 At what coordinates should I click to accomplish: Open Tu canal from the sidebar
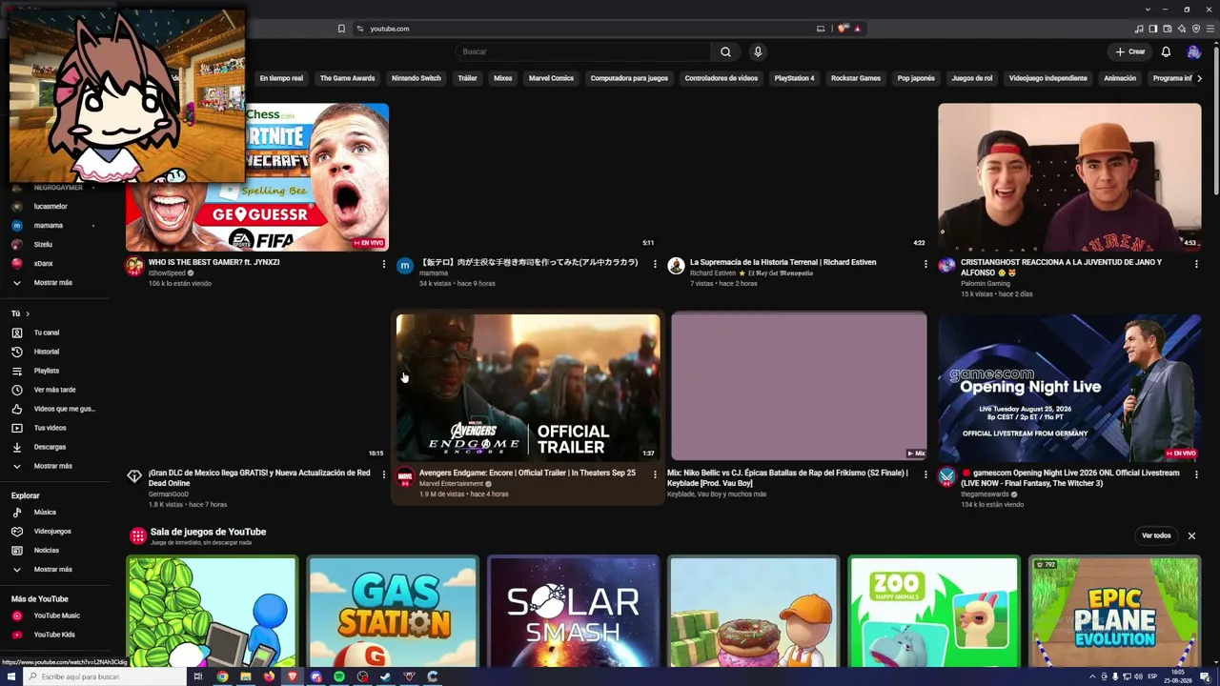[47, 333]
